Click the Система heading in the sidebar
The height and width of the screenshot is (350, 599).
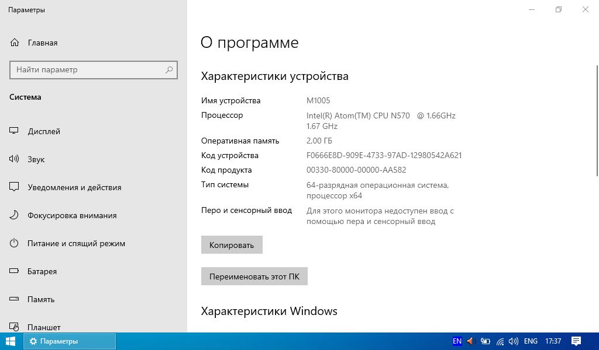(x=25, y=97)
